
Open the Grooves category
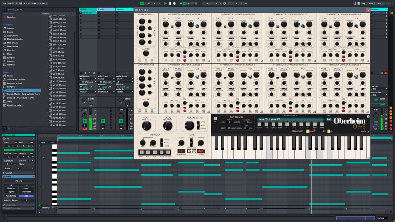pos(11,61)
